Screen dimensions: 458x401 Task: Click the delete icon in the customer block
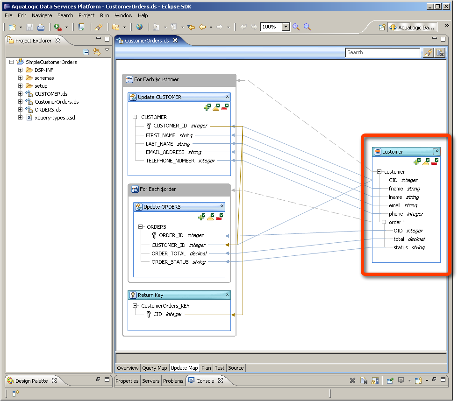(x=435, y=162)
